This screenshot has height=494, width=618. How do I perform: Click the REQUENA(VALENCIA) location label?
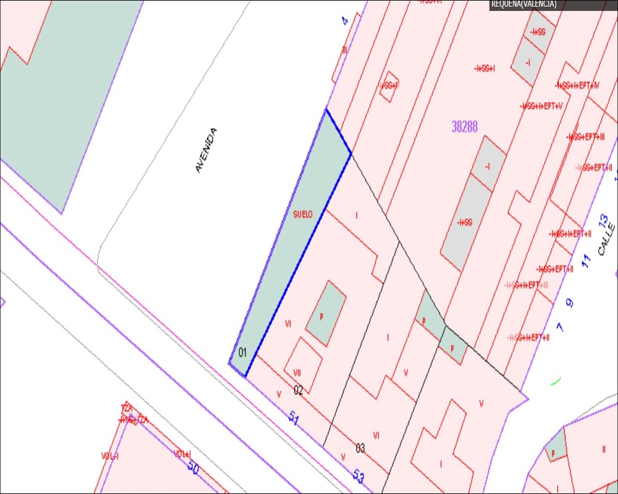[x=523, y=4]
